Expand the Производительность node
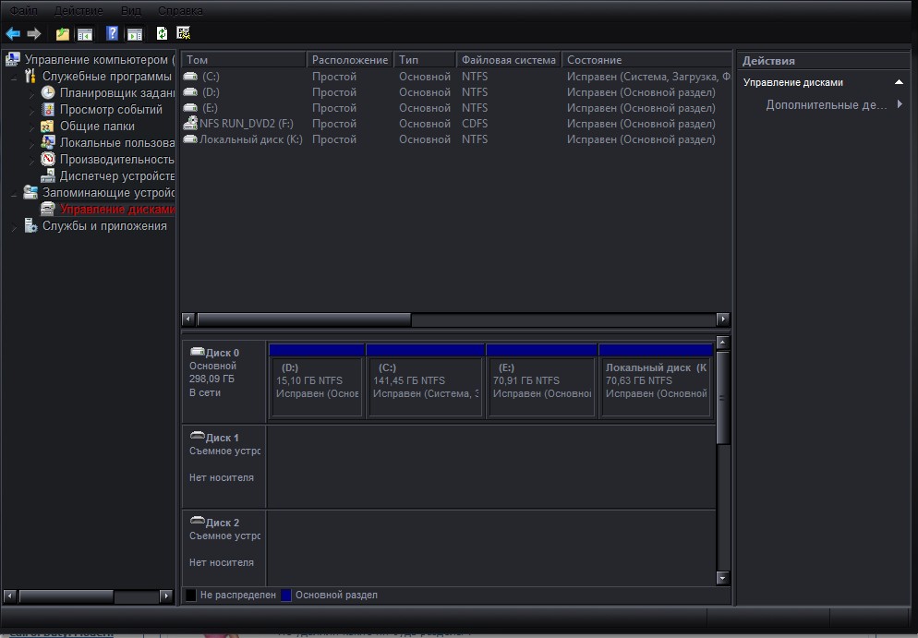 coord(31,160)
